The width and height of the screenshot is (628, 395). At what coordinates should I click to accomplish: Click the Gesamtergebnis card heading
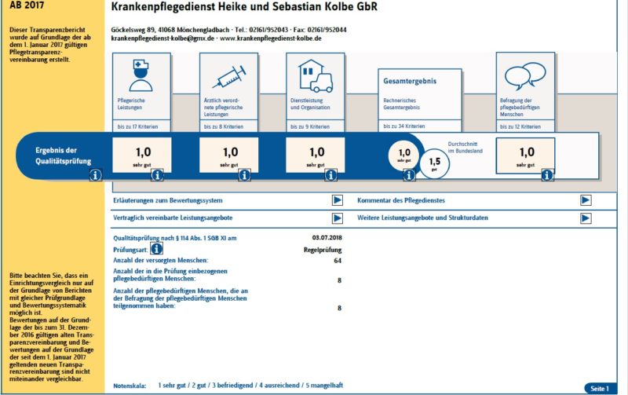tap(410, 81)
